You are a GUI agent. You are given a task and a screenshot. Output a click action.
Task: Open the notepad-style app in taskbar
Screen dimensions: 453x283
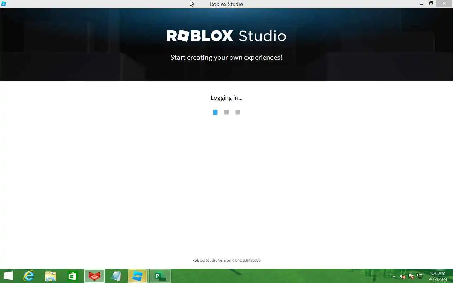116,276
